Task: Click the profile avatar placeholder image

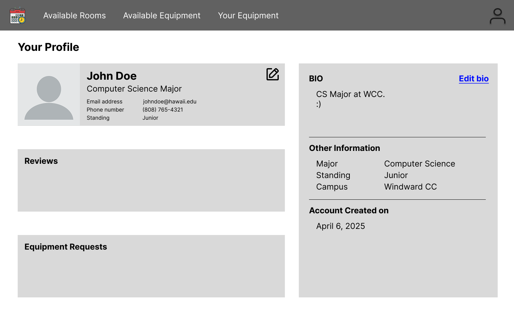Action: click(x=49, y=95)
